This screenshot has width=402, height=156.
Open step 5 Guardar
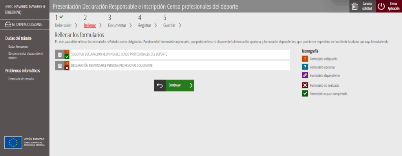(169, 25)
